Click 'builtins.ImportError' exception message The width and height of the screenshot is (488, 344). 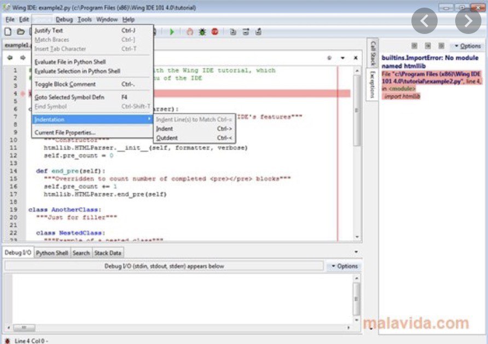coord(430,62)
